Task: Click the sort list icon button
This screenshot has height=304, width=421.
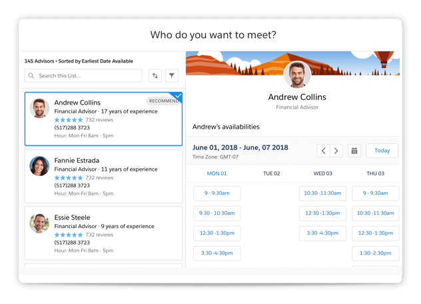Action: [155, 76]
